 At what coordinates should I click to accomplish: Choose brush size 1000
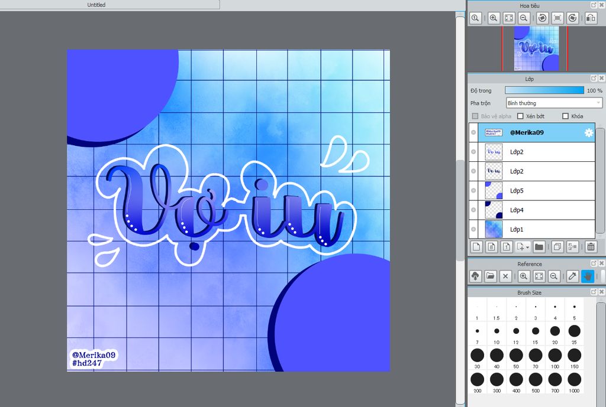point(574,382)
